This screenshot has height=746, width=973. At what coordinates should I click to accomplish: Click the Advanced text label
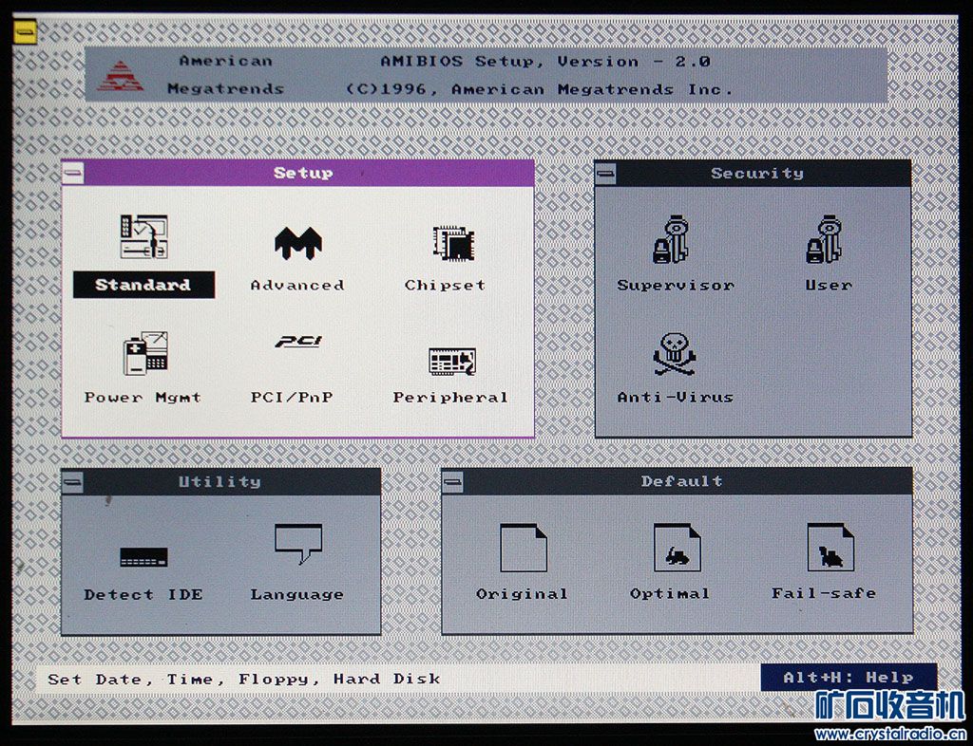tap(297, 286)
